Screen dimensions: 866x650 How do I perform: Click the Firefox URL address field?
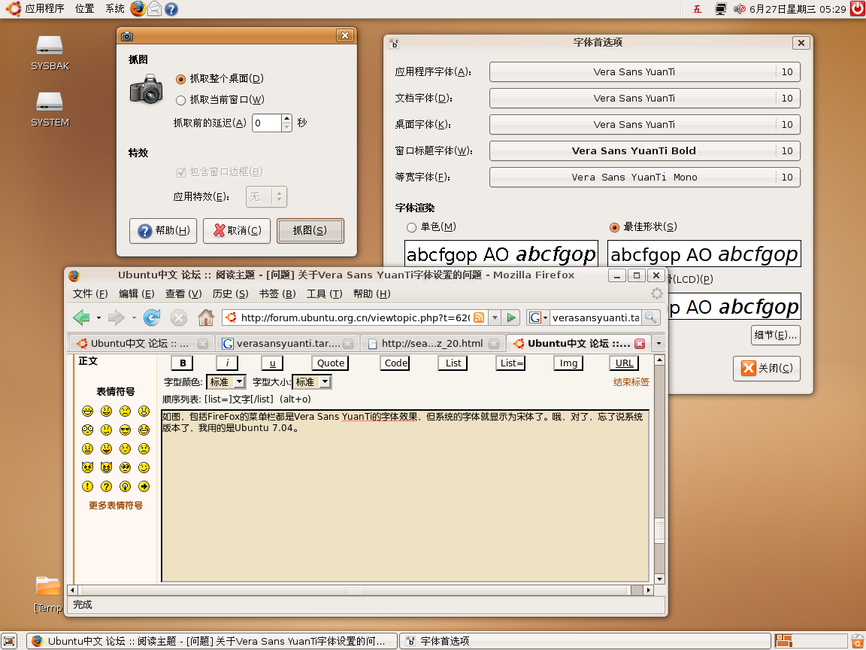tap(355, 317)
